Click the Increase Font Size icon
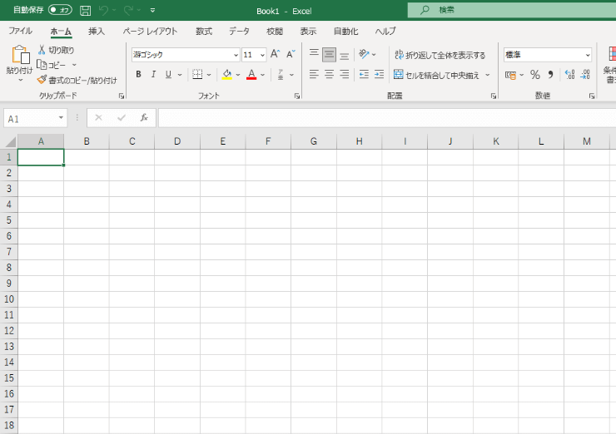The width and height of the screenshot is (616, 434). tap(275, 55)
